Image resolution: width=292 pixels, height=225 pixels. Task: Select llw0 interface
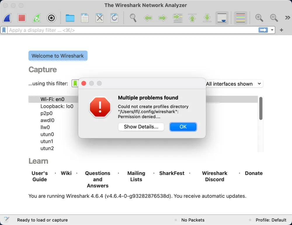[45, 127]
